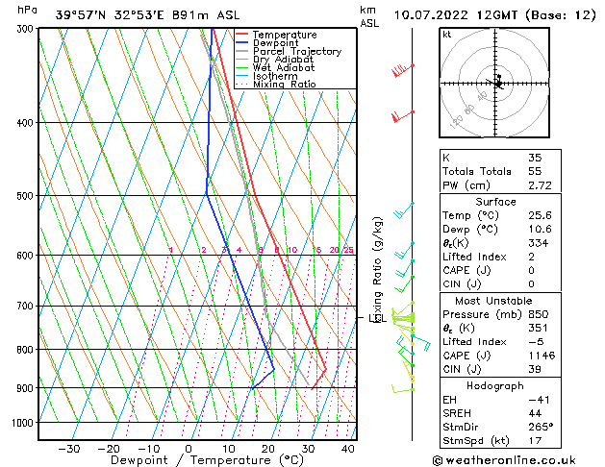
Task: Click the '40' ring label in hodograph
Action: coord(482,96)
